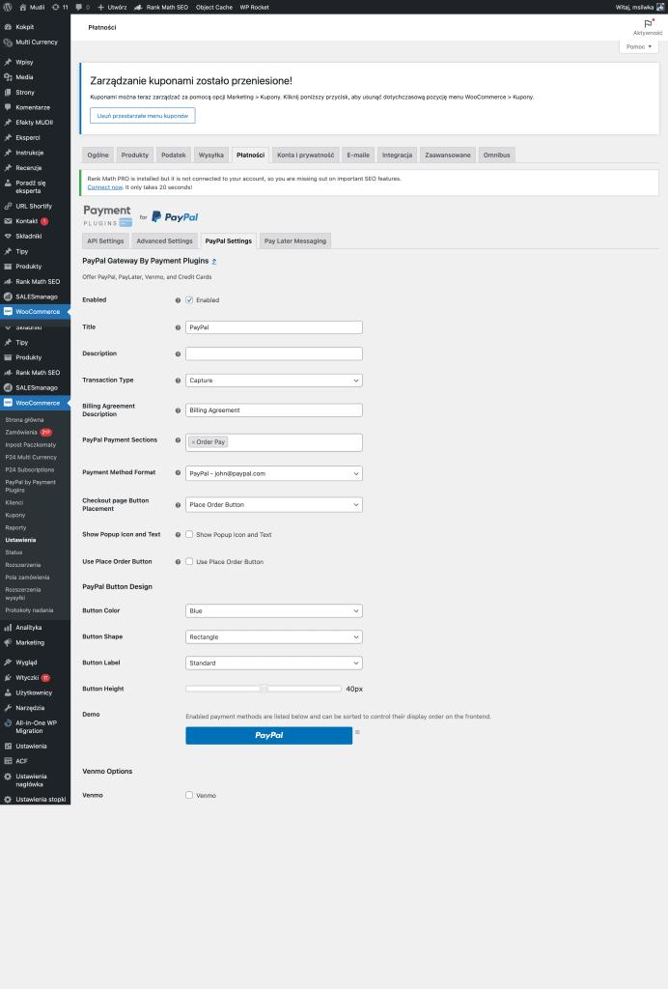The image size is (668, 989).
Task: Click into the Description text field
Action: click(x=273, y=353)
